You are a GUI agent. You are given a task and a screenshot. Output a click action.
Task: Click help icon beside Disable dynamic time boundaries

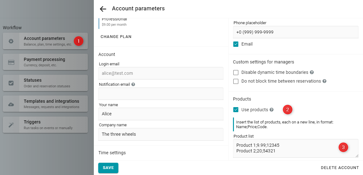coord(312,72)
